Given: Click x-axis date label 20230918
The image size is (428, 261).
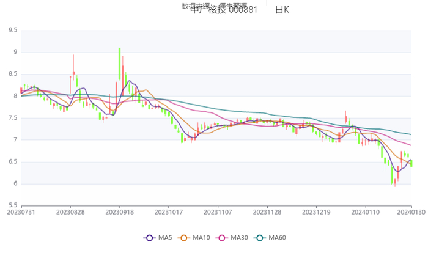Looking at the screenshot, I should tap(120, 212).
